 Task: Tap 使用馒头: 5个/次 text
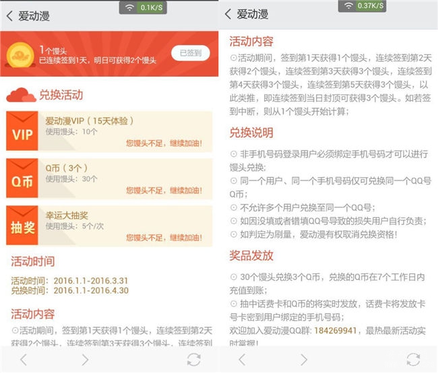(75, 226)
